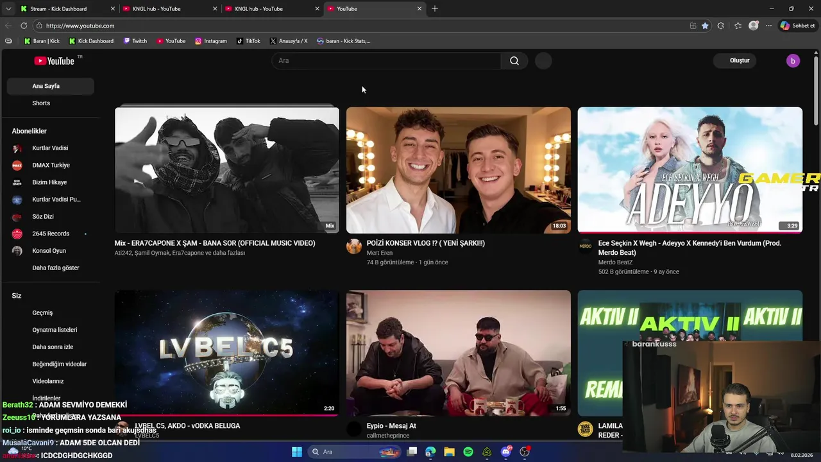The image size is (821, 462).
Task: Open 'Konsol Oyun' subscription channel
Action: [50, 251]
